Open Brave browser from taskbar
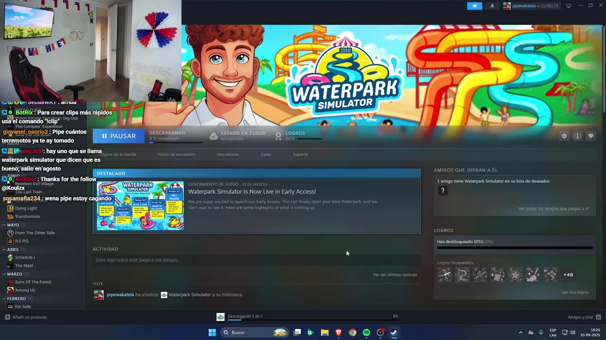This screenshot has width=606, height=340. [339, 332]
